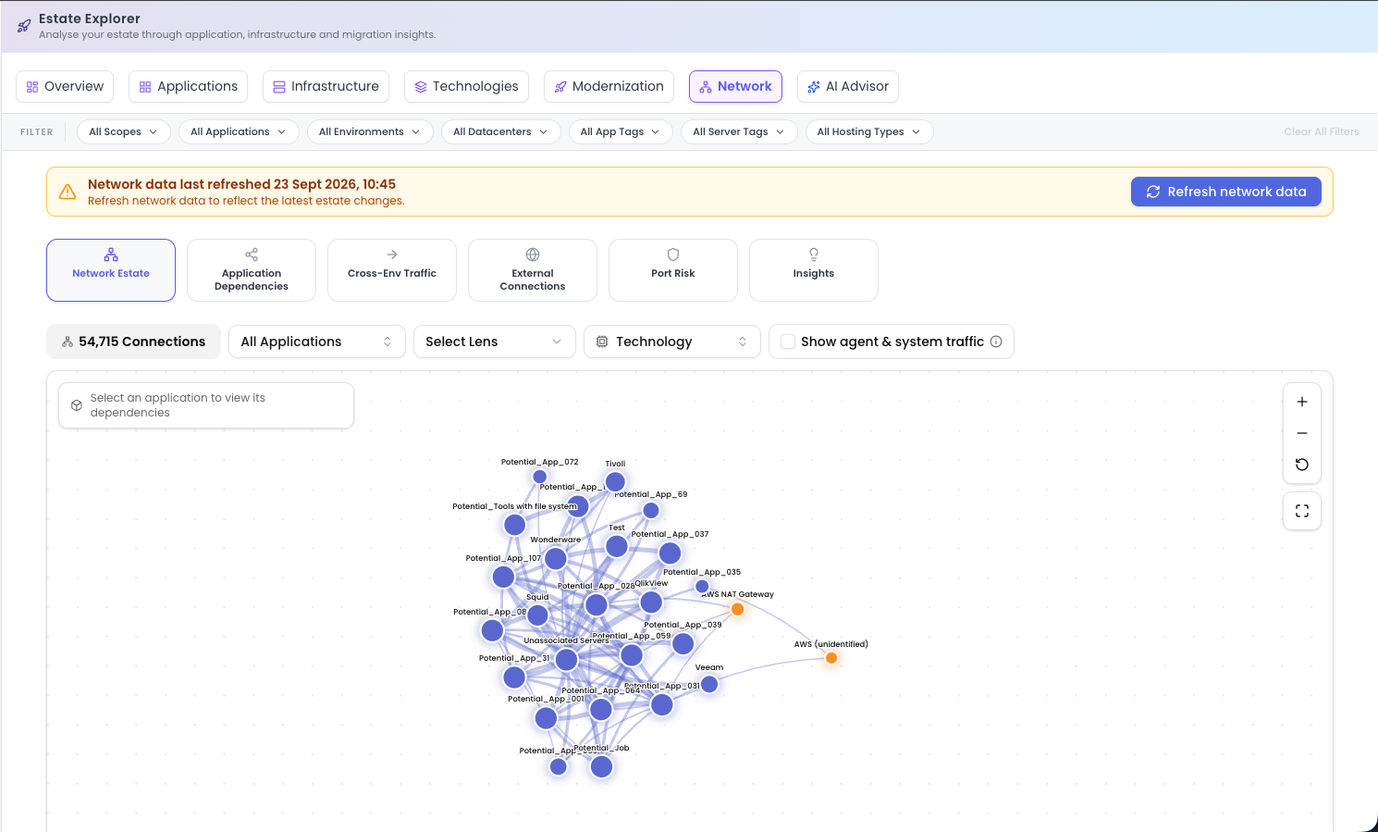Open the All Scopes filter dropdown
This screenshot has width=1378, height=832.
123,131
